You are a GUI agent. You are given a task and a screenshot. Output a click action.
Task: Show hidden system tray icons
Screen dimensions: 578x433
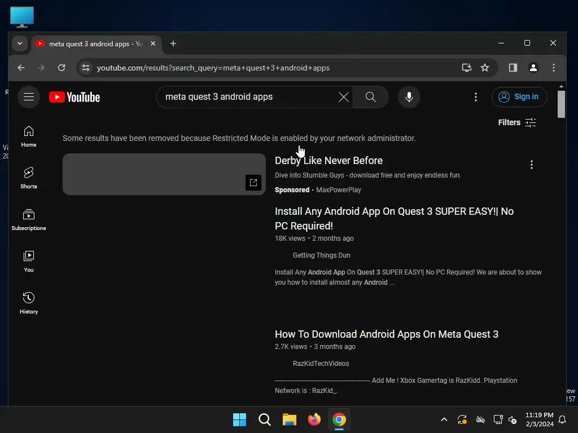pos(444,419)
